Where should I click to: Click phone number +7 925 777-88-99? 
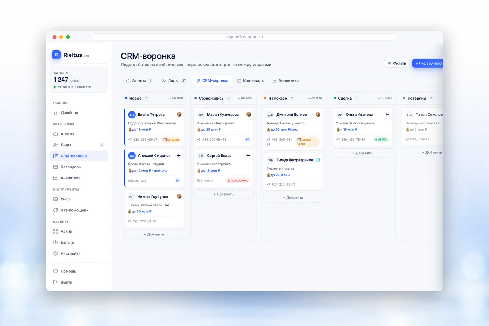(x=142, y=221)
